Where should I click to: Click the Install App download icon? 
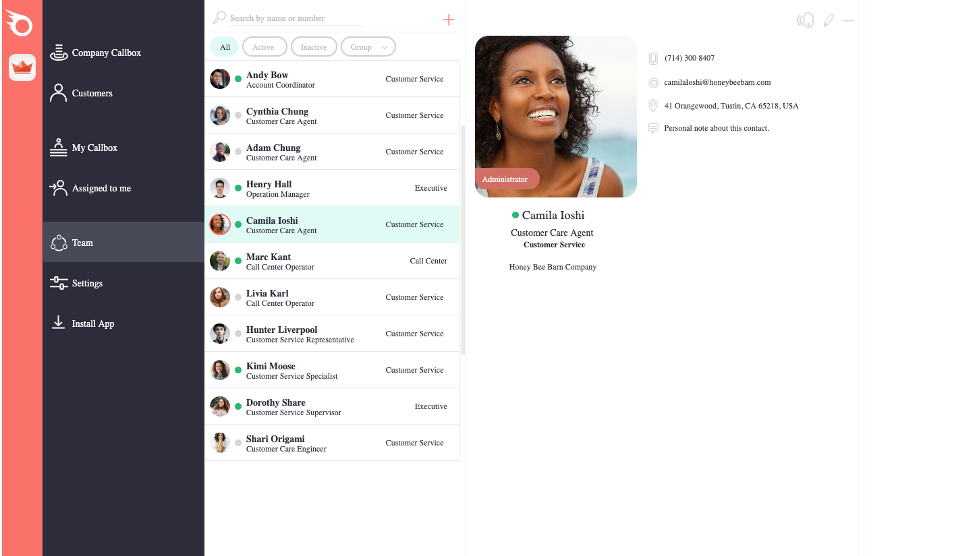point(59,323)
